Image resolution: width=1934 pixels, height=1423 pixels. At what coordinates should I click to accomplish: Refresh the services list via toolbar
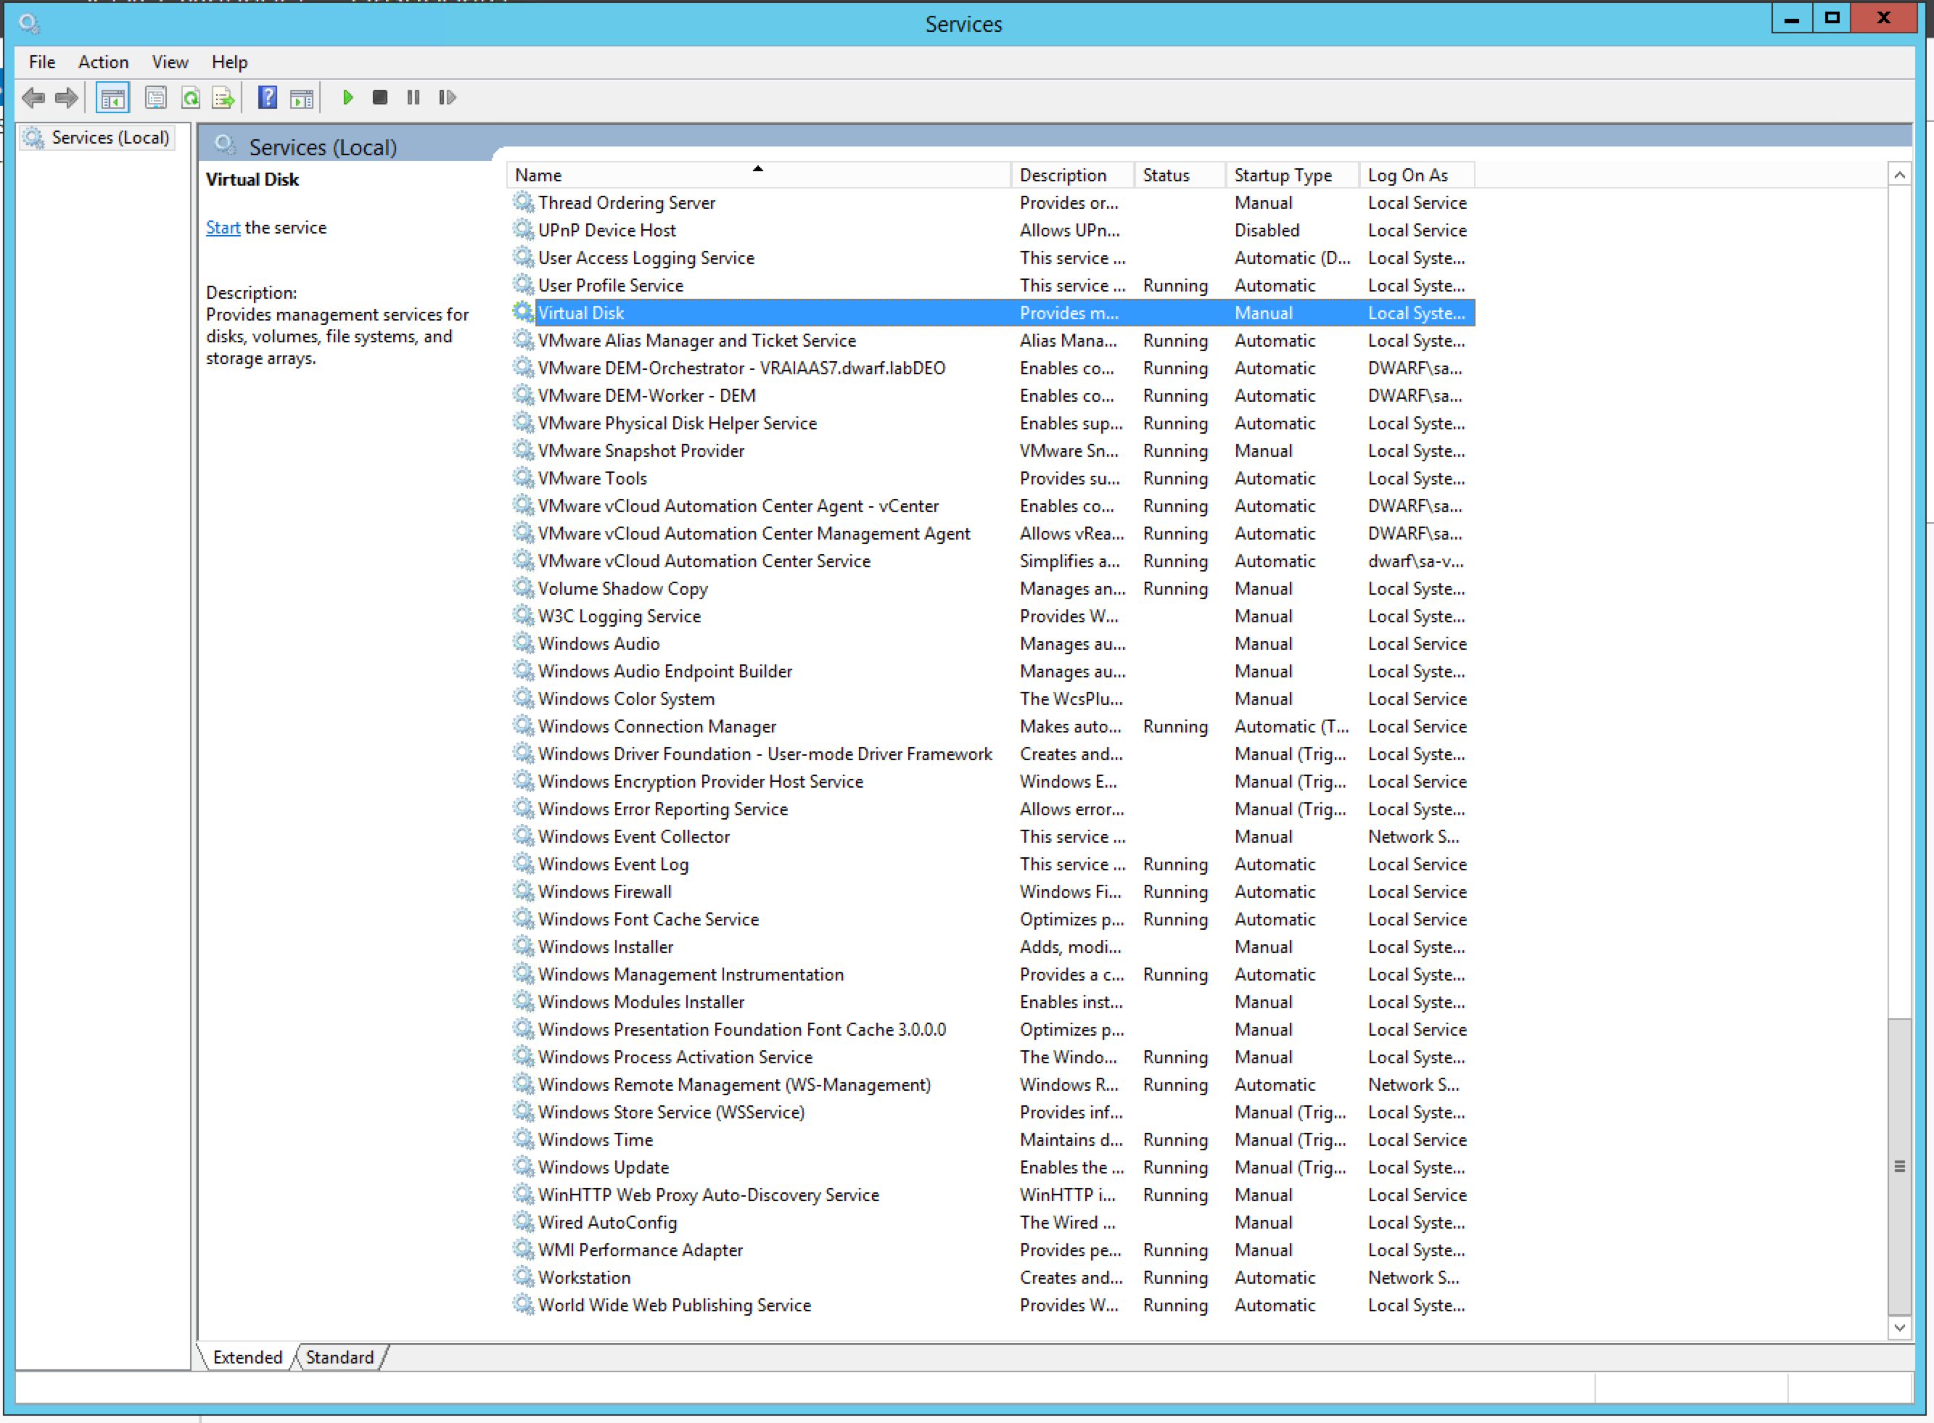coord(190,97)
